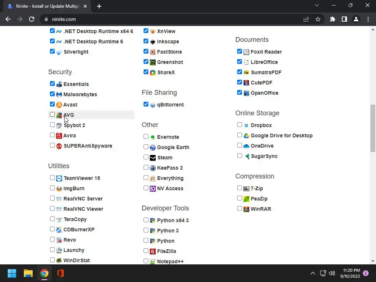Uncheck the Silverlight checkbox

coord(52,51)
